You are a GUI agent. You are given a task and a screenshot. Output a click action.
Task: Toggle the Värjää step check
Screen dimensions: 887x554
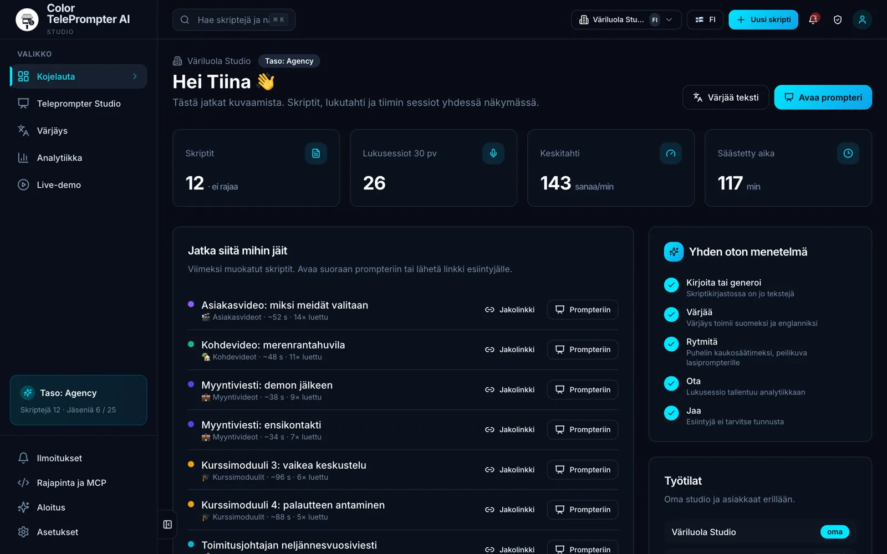(671, 314)
